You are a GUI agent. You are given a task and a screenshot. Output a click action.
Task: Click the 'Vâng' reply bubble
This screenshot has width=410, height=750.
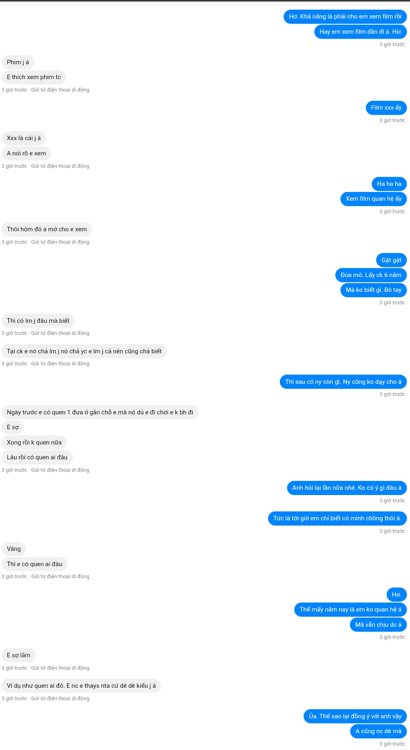click(14, 549)
